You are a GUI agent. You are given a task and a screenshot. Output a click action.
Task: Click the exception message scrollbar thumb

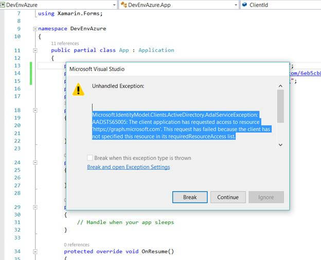click(x=280, y=106)
